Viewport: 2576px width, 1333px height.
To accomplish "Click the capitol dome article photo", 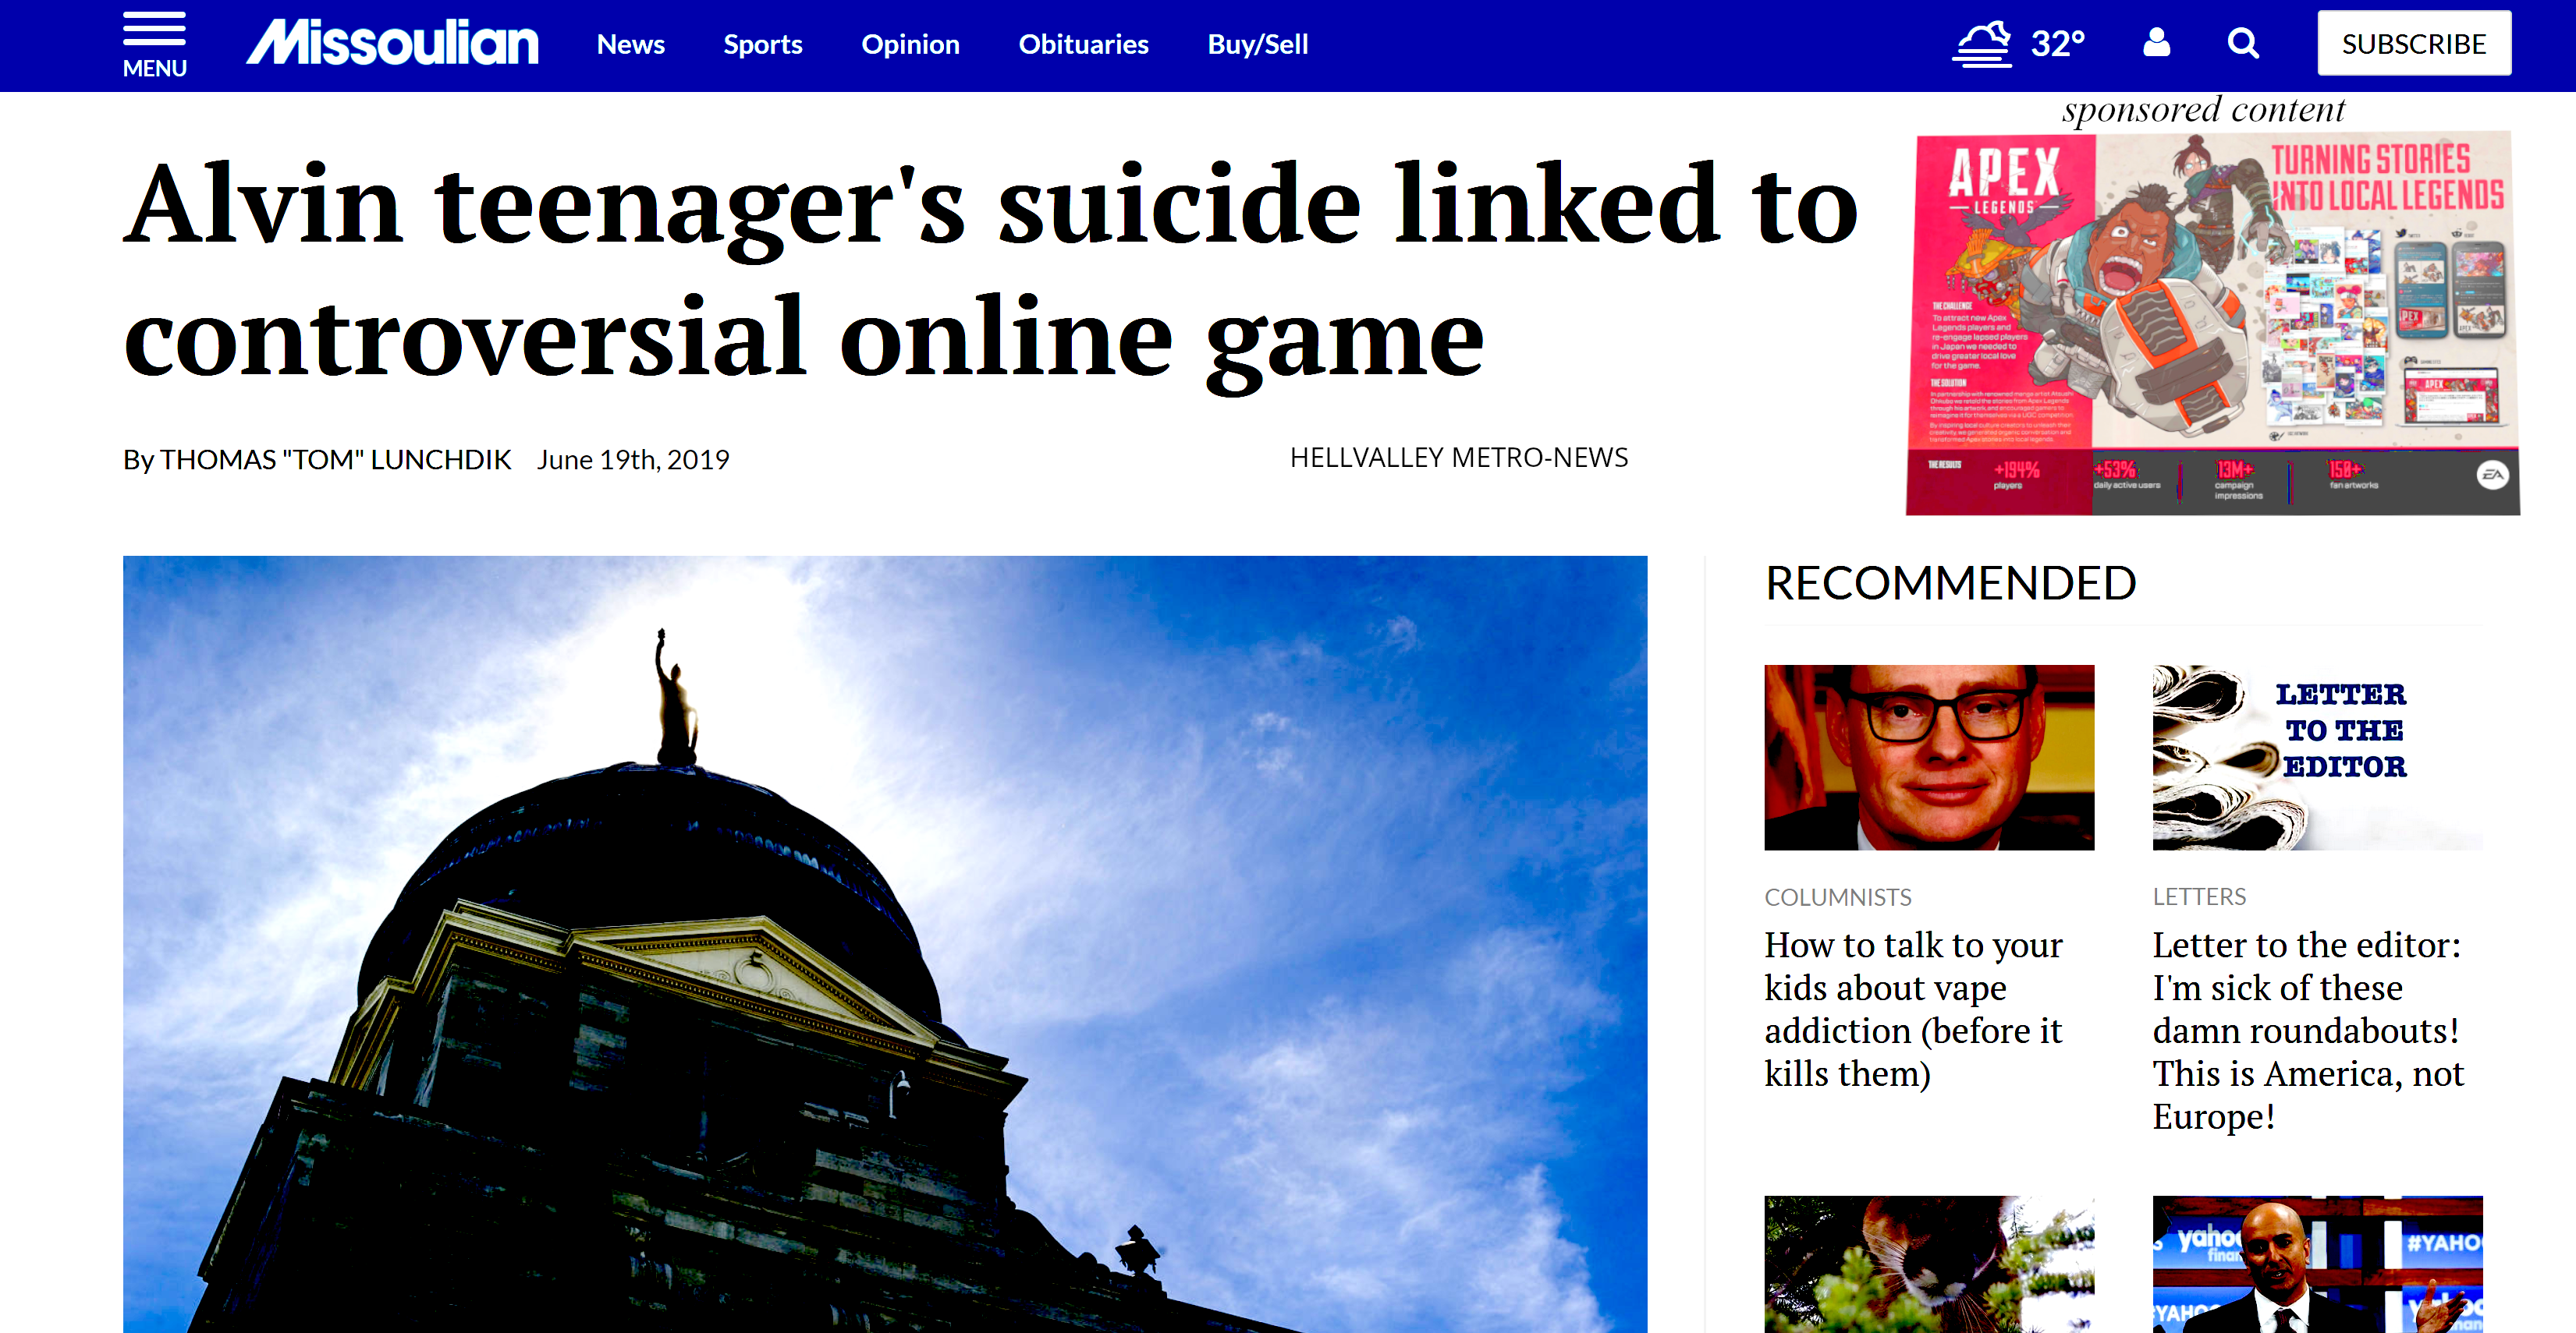I will (x=884, y=943).
